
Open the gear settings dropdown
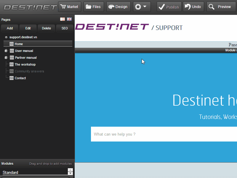click(141, 7)
